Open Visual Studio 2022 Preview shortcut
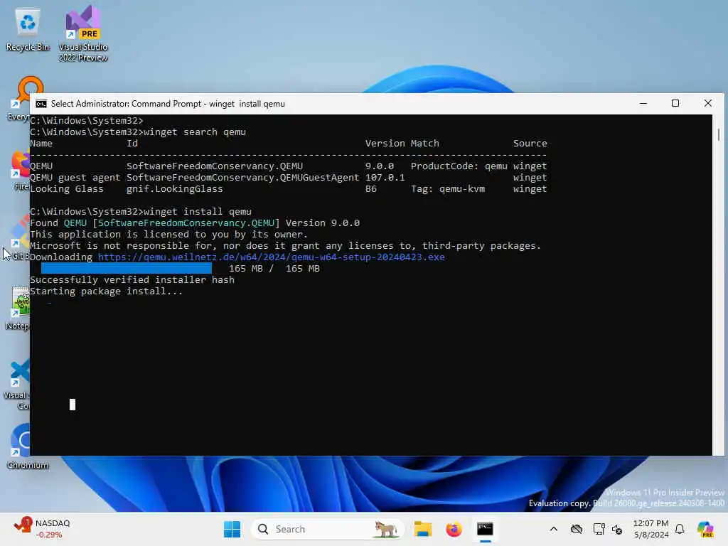 pos(83,33)
